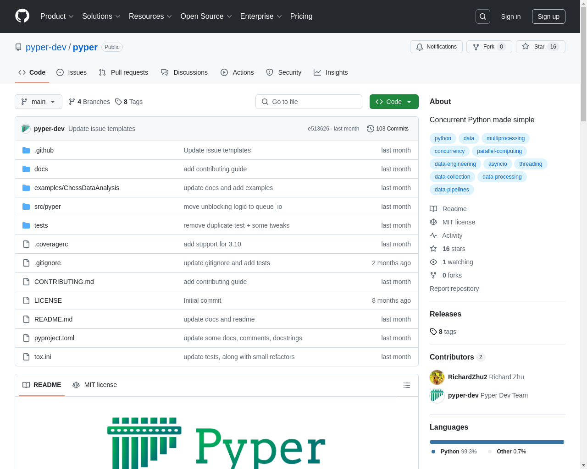
Task: Open the Security tab
Action: coord(284,72)
